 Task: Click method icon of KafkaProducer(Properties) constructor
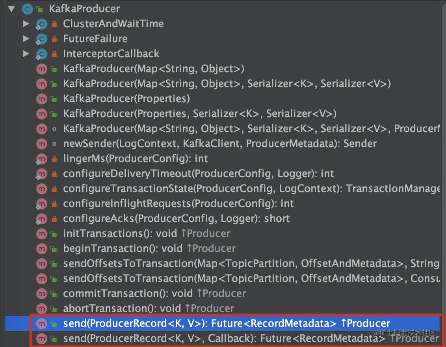[41, 99]
